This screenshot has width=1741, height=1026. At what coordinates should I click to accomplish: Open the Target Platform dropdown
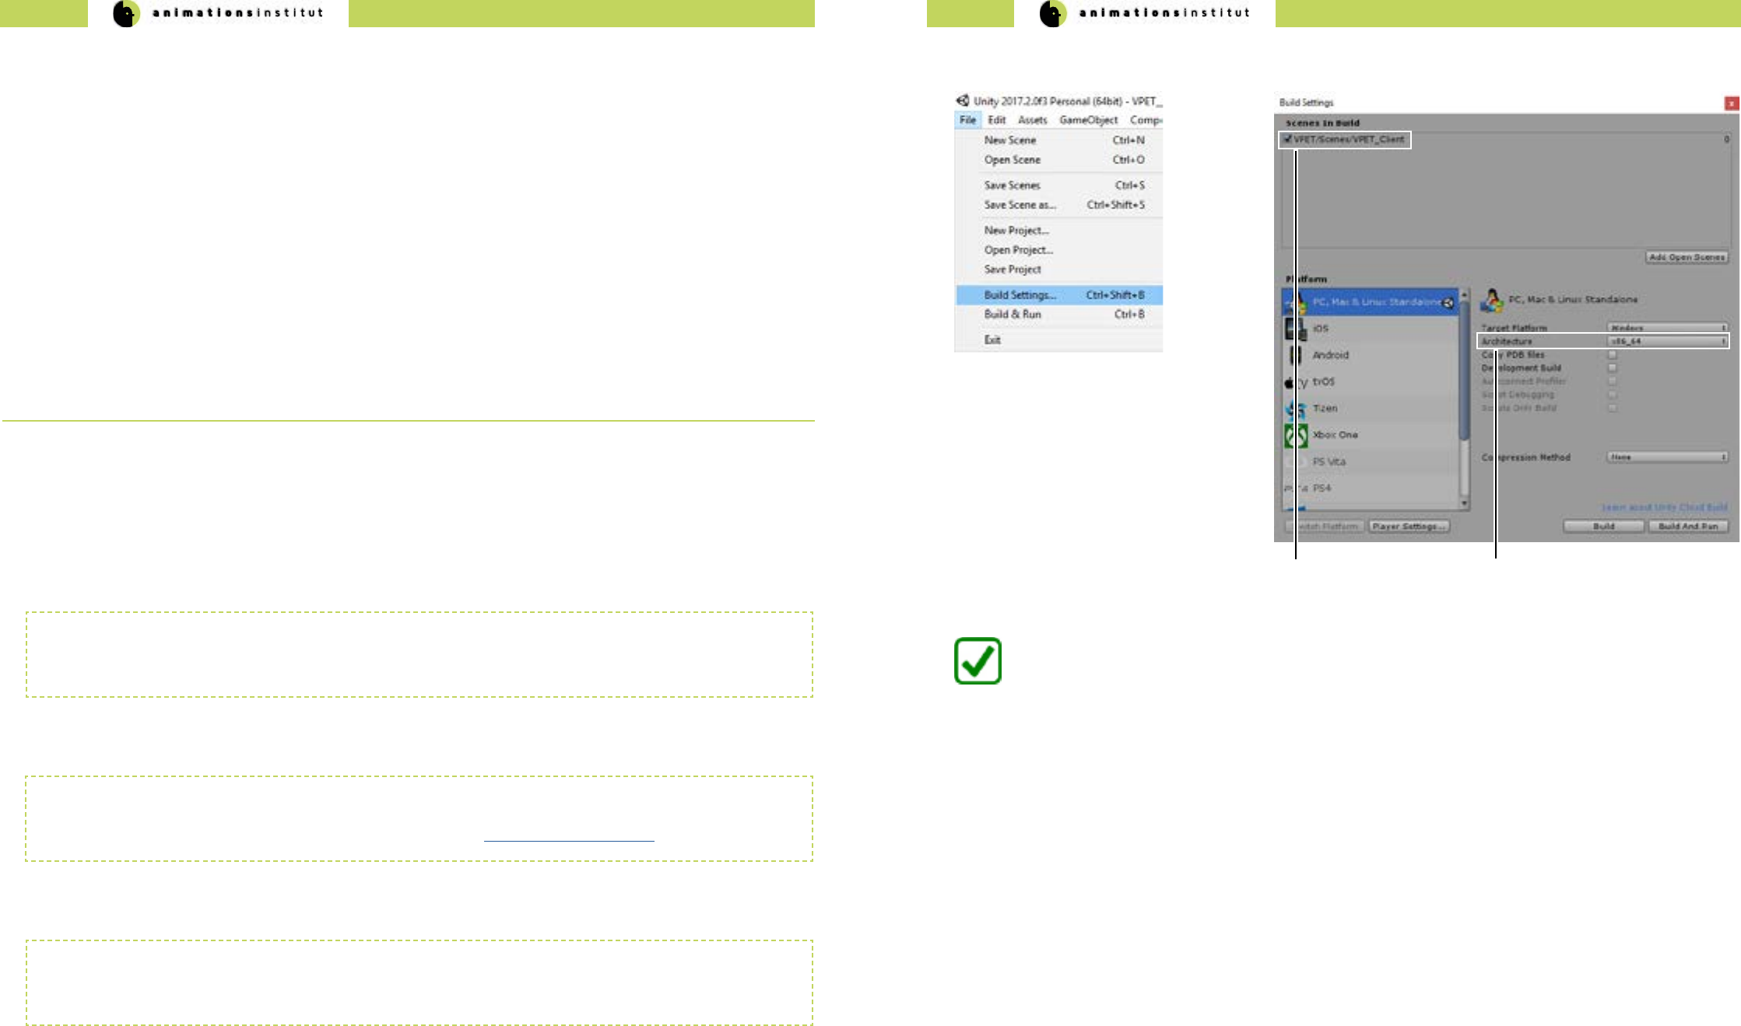(x=1667, y=328)
